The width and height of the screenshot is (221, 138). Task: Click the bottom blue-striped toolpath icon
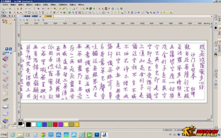(x=5, y=121)
